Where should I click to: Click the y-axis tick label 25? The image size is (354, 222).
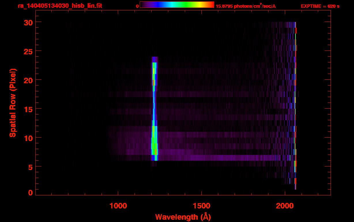tap(28, 51)
